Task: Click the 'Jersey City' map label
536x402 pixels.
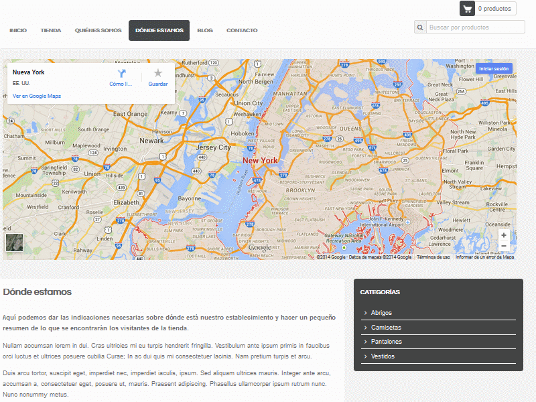Action: click(x=213, y=147)
